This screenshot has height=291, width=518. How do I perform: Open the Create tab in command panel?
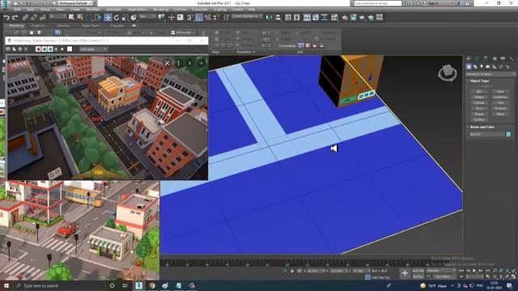(x=469, y=58)
